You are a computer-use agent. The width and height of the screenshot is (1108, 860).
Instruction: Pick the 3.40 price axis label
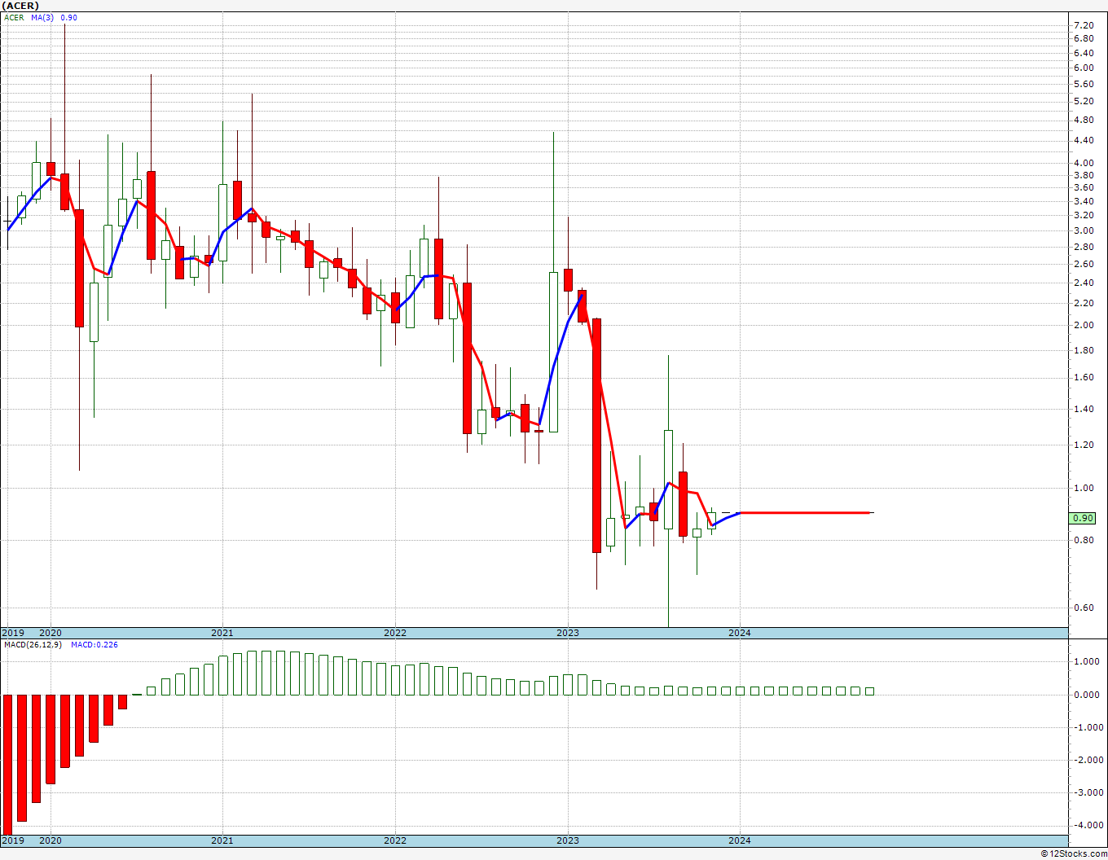[x=1084, y=201]
